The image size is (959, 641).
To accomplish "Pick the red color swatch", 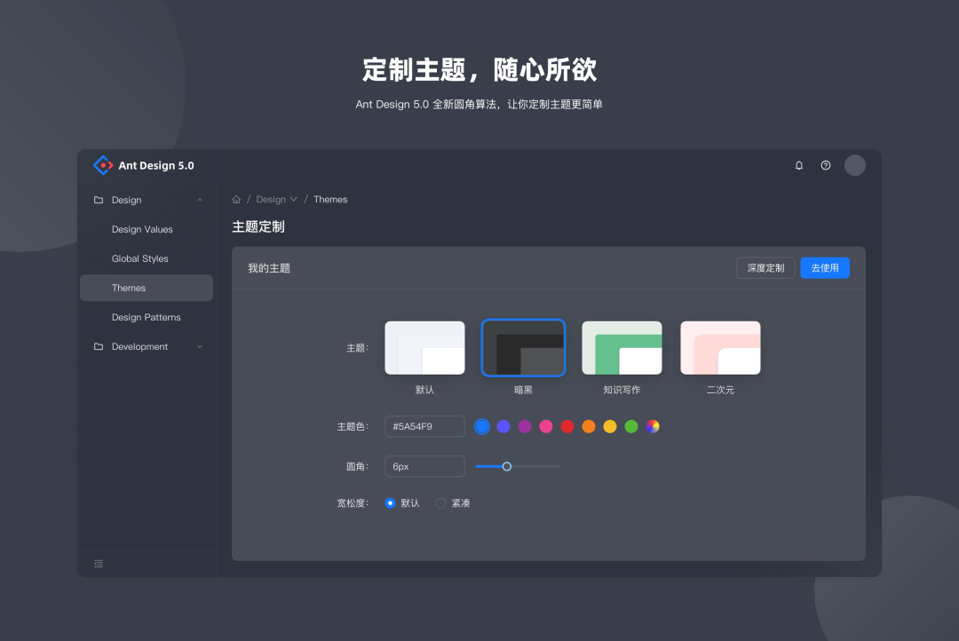I will coord(567,426).
